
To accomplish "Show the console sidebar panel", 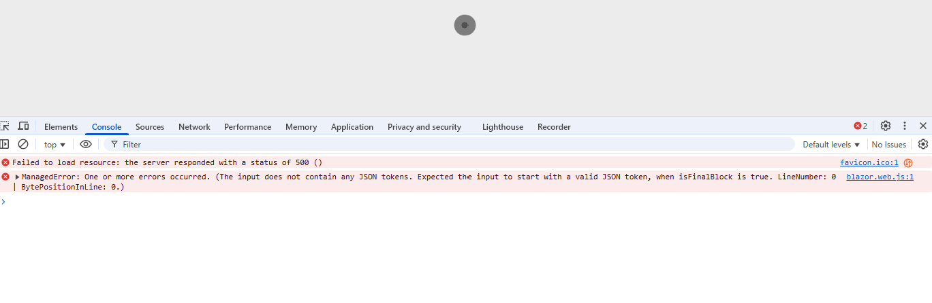I will (x=5, y=144).
